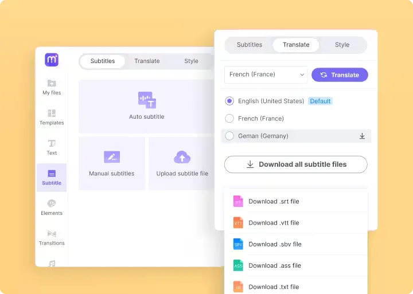Click the purple Translate button
413x294 pixels.
(340, 75)
